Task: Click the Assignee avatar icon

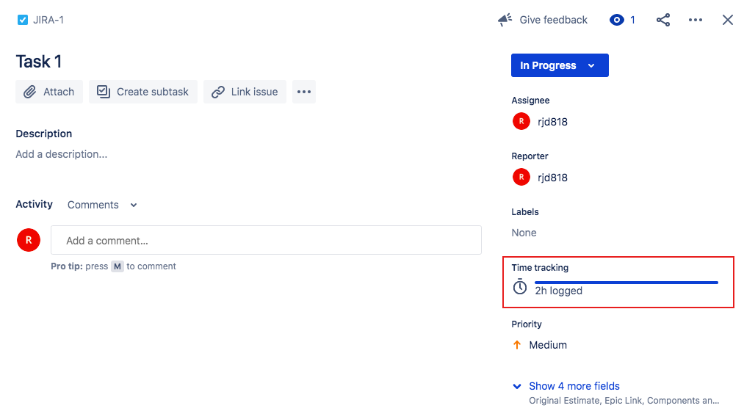Action: coord(521,121)
